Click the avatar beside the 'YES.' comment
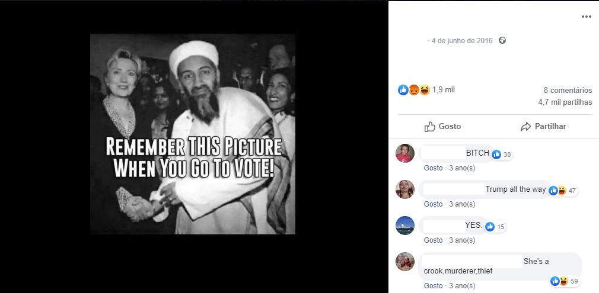Image resolution: width=599 pixels, height=293 pixels. pos(405,226)
